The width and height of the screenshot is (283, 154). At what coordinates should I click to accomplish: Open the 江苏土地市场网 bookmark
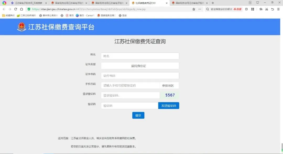[26, 15]
